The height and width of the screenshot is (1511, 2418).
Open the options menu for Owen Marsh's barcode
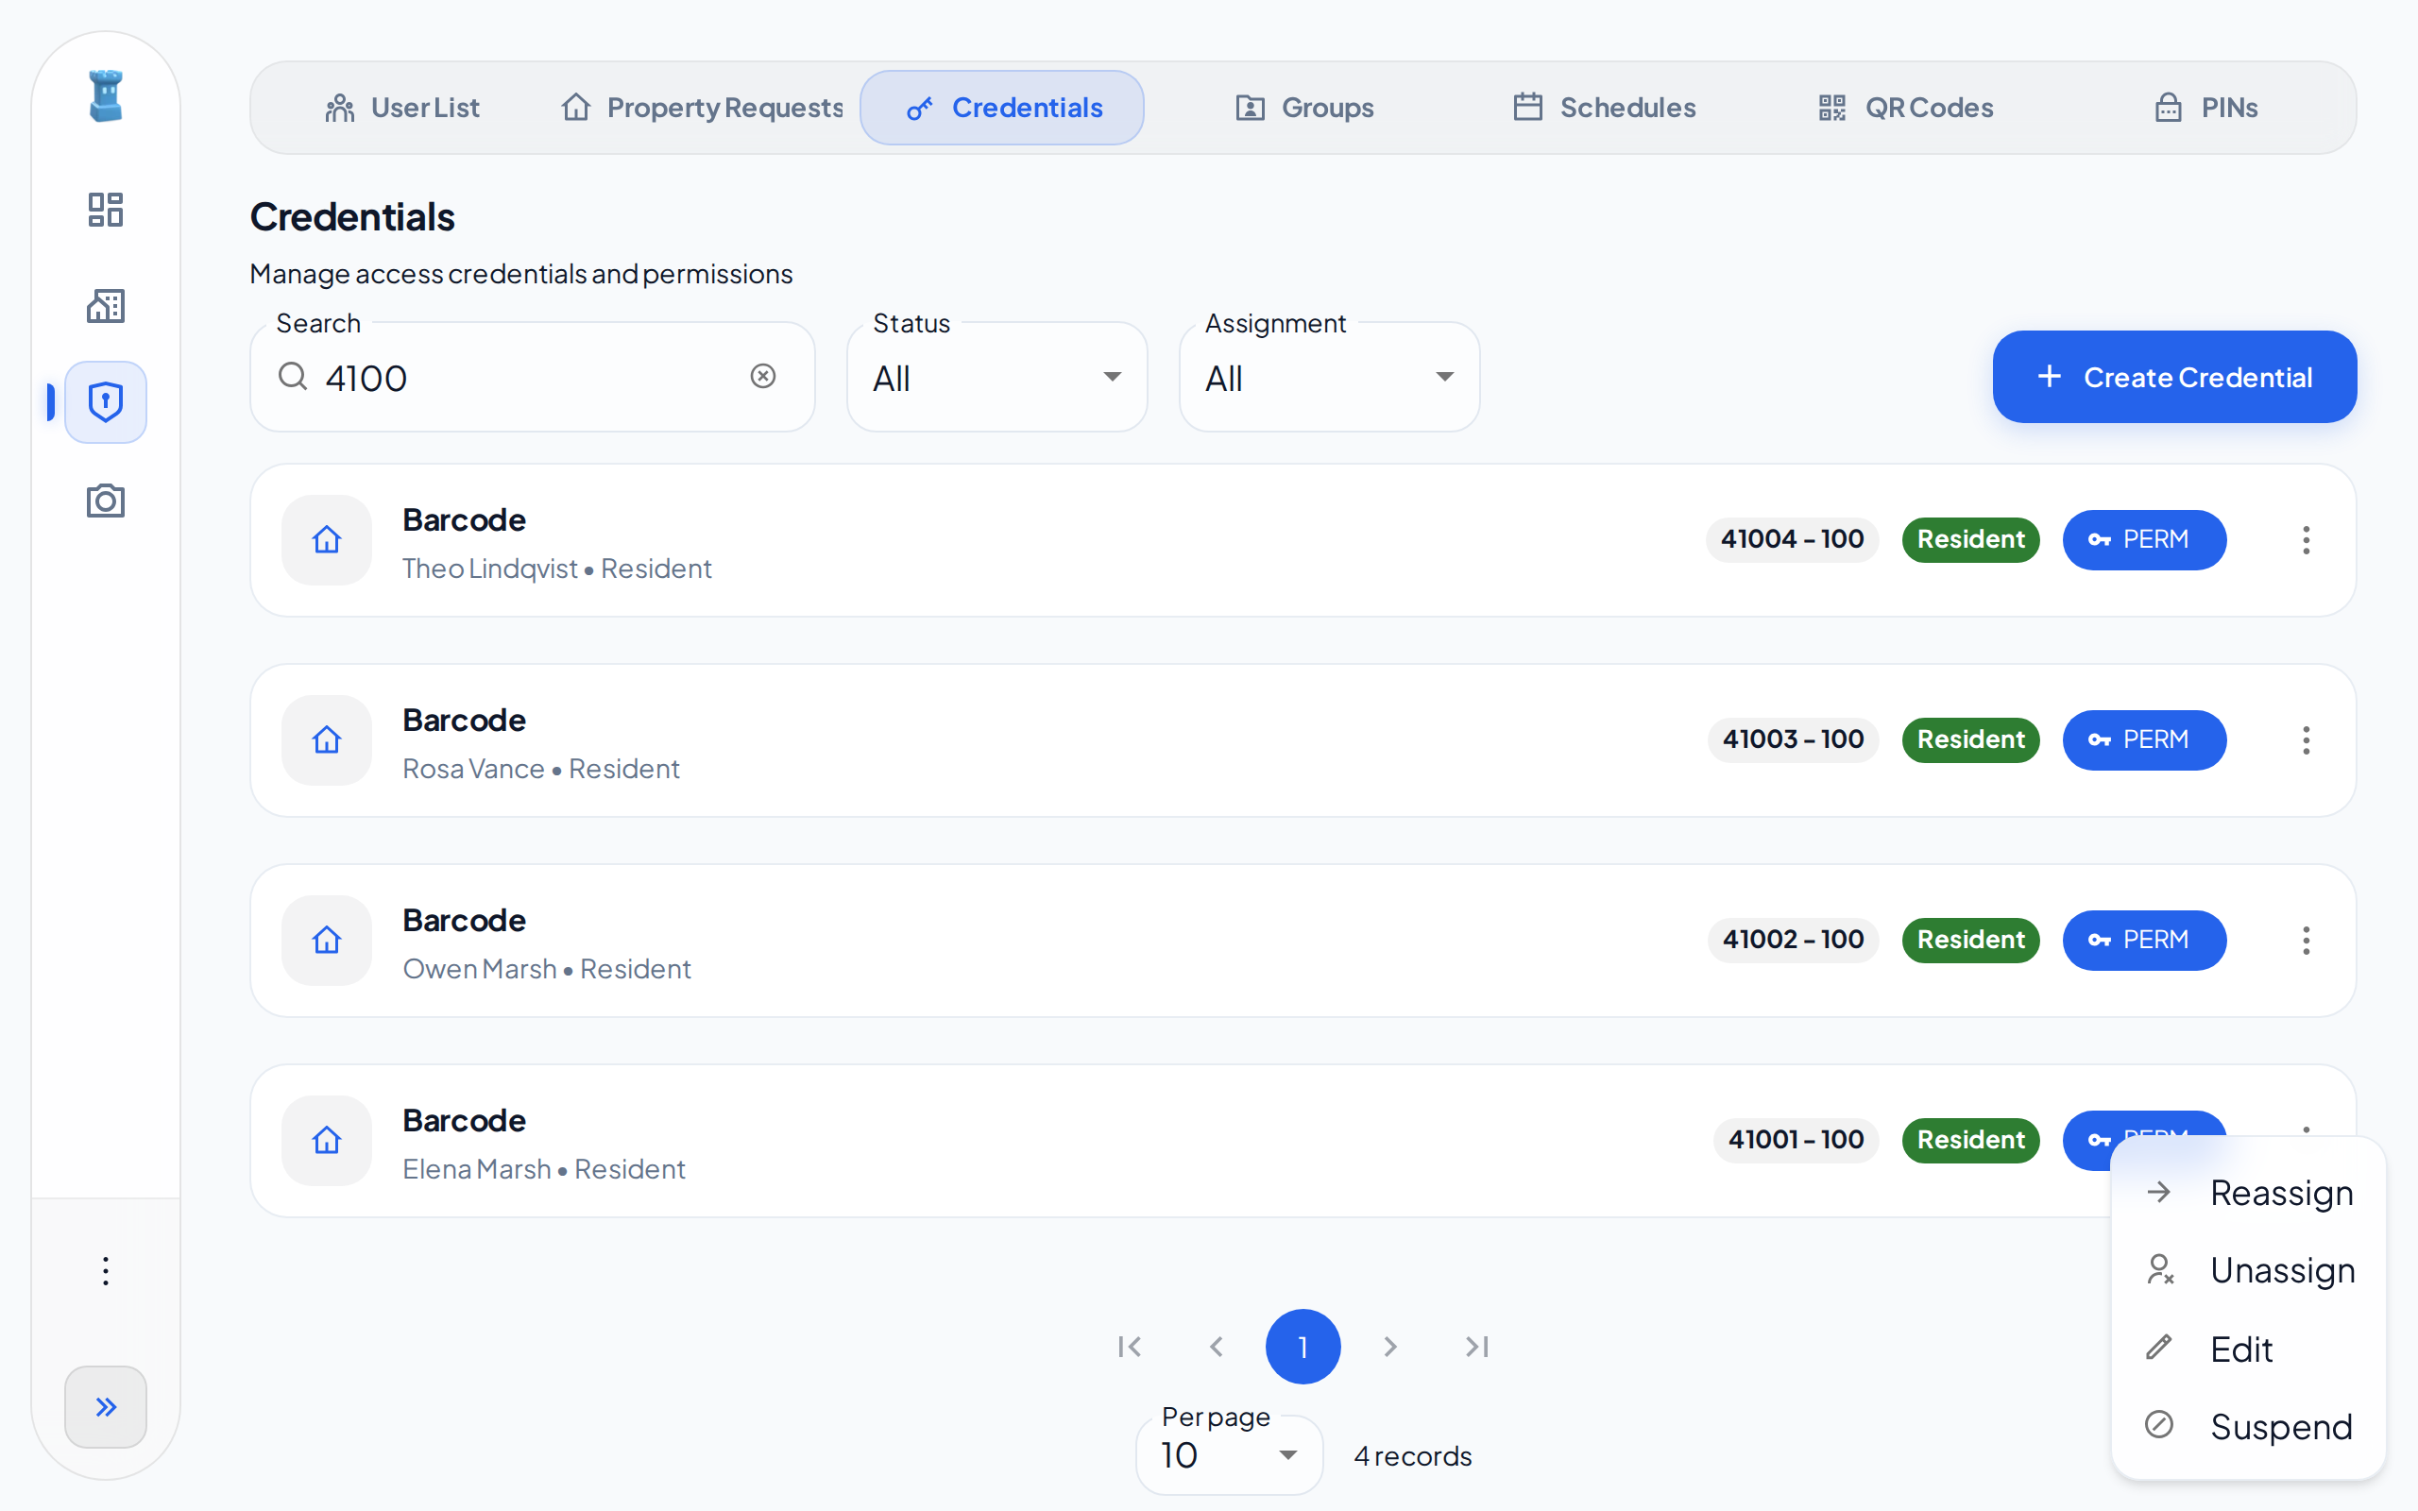coord(2307,941)
